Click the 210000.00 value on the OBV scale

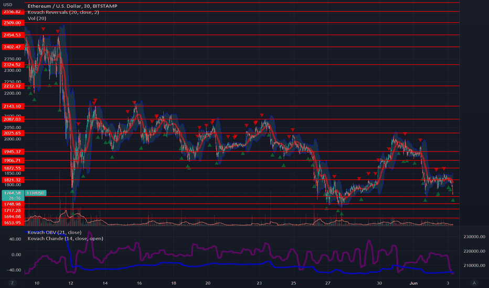coord(474,265)
